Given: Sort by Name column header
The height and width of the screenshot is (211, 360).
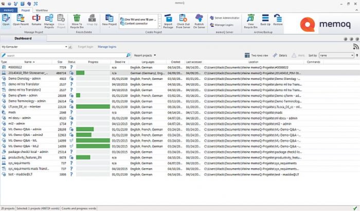Looking at the screenshot, I should tap(29, 62).
